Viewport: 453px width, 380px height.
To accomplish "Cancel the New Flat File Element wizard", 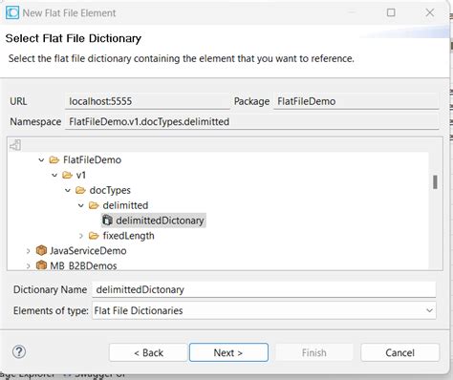I will coord(399,352).
